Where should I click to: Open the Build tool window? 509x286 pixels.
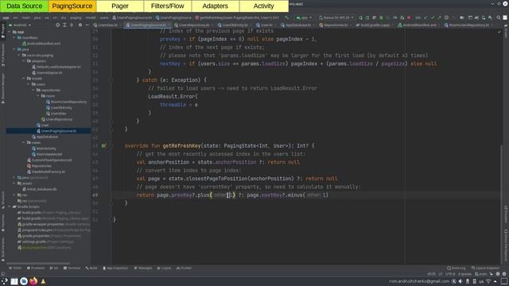coord(91,269)
